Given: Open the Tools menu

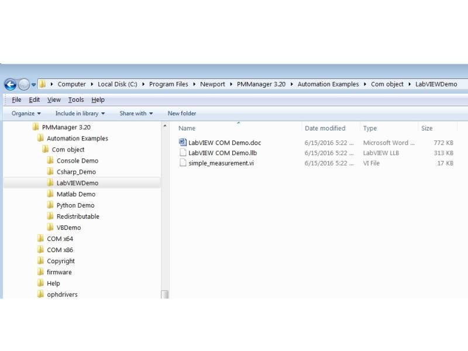Looking at the screenshot, I should [75, 100].
